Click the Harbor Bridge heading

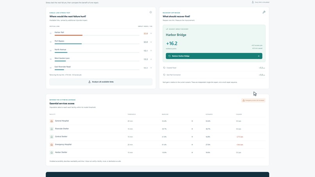[x=176, y=35]
